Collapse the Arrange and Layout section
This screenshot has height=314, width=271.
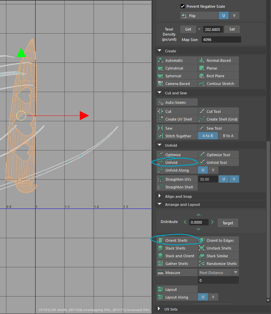click(160, 204)
